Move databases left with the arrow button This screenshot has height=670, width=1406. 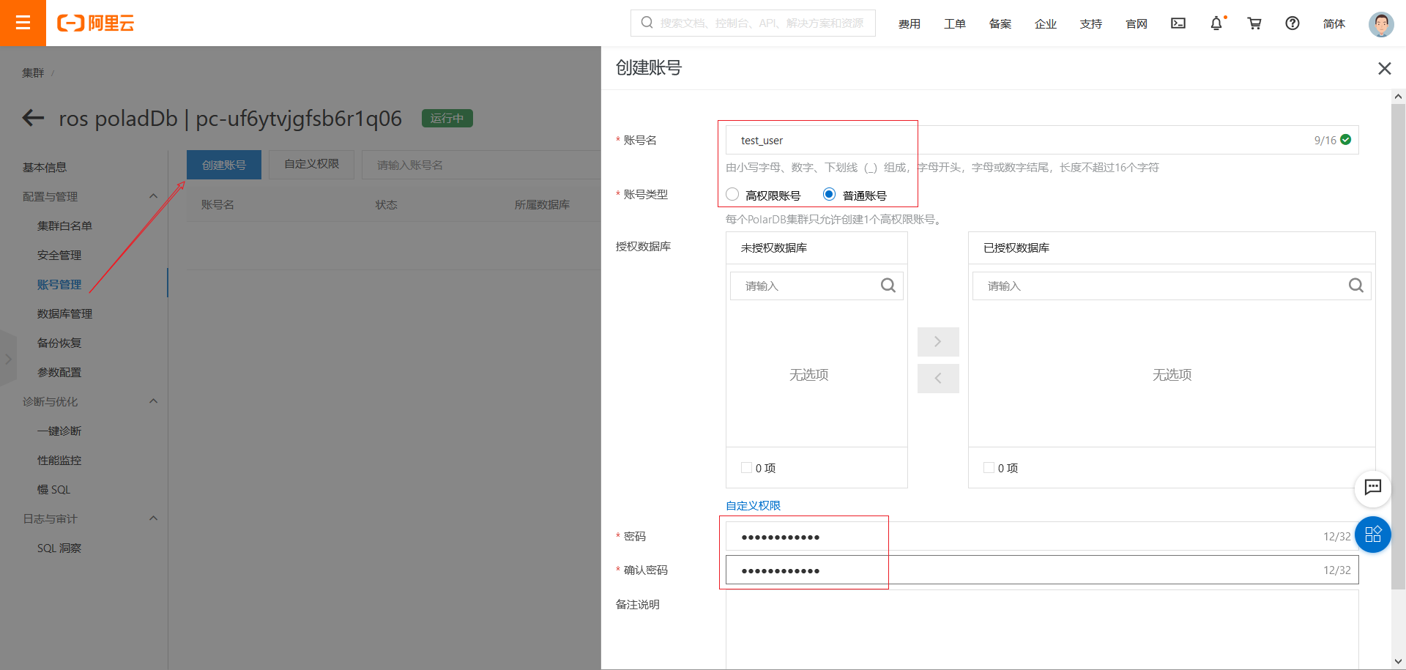938,379
